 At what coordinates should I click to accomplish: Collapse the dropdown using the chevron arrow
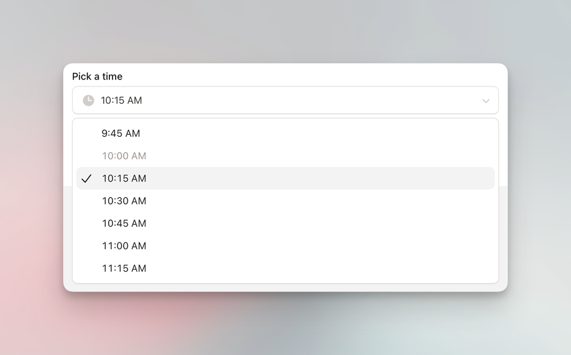tap(486, 101)
